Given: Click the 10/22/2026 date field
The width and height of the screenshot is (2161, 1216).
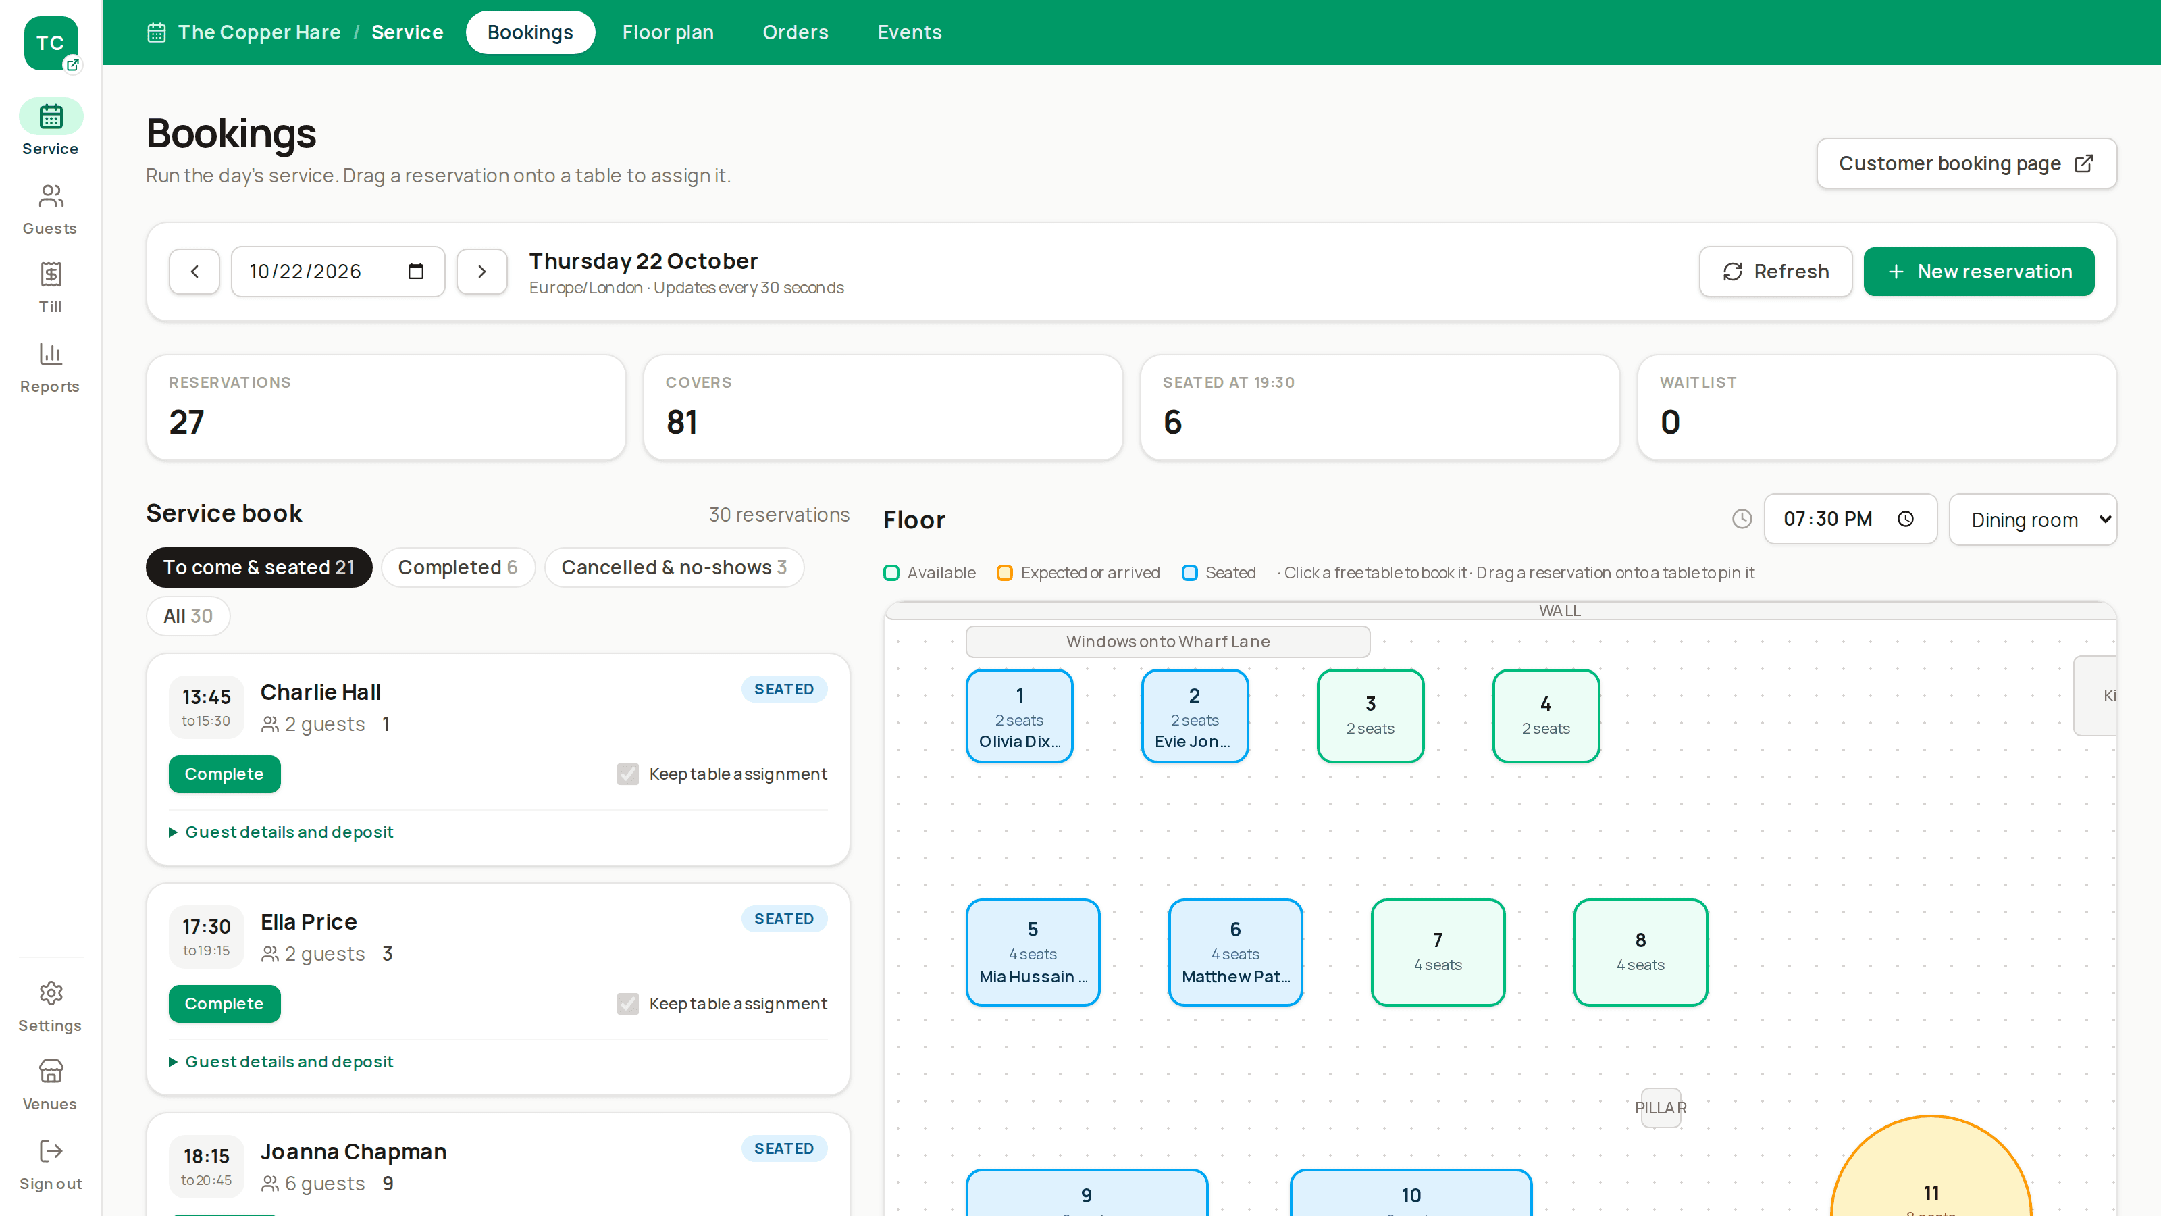Looking at the screenshot, I should point(338,271).
